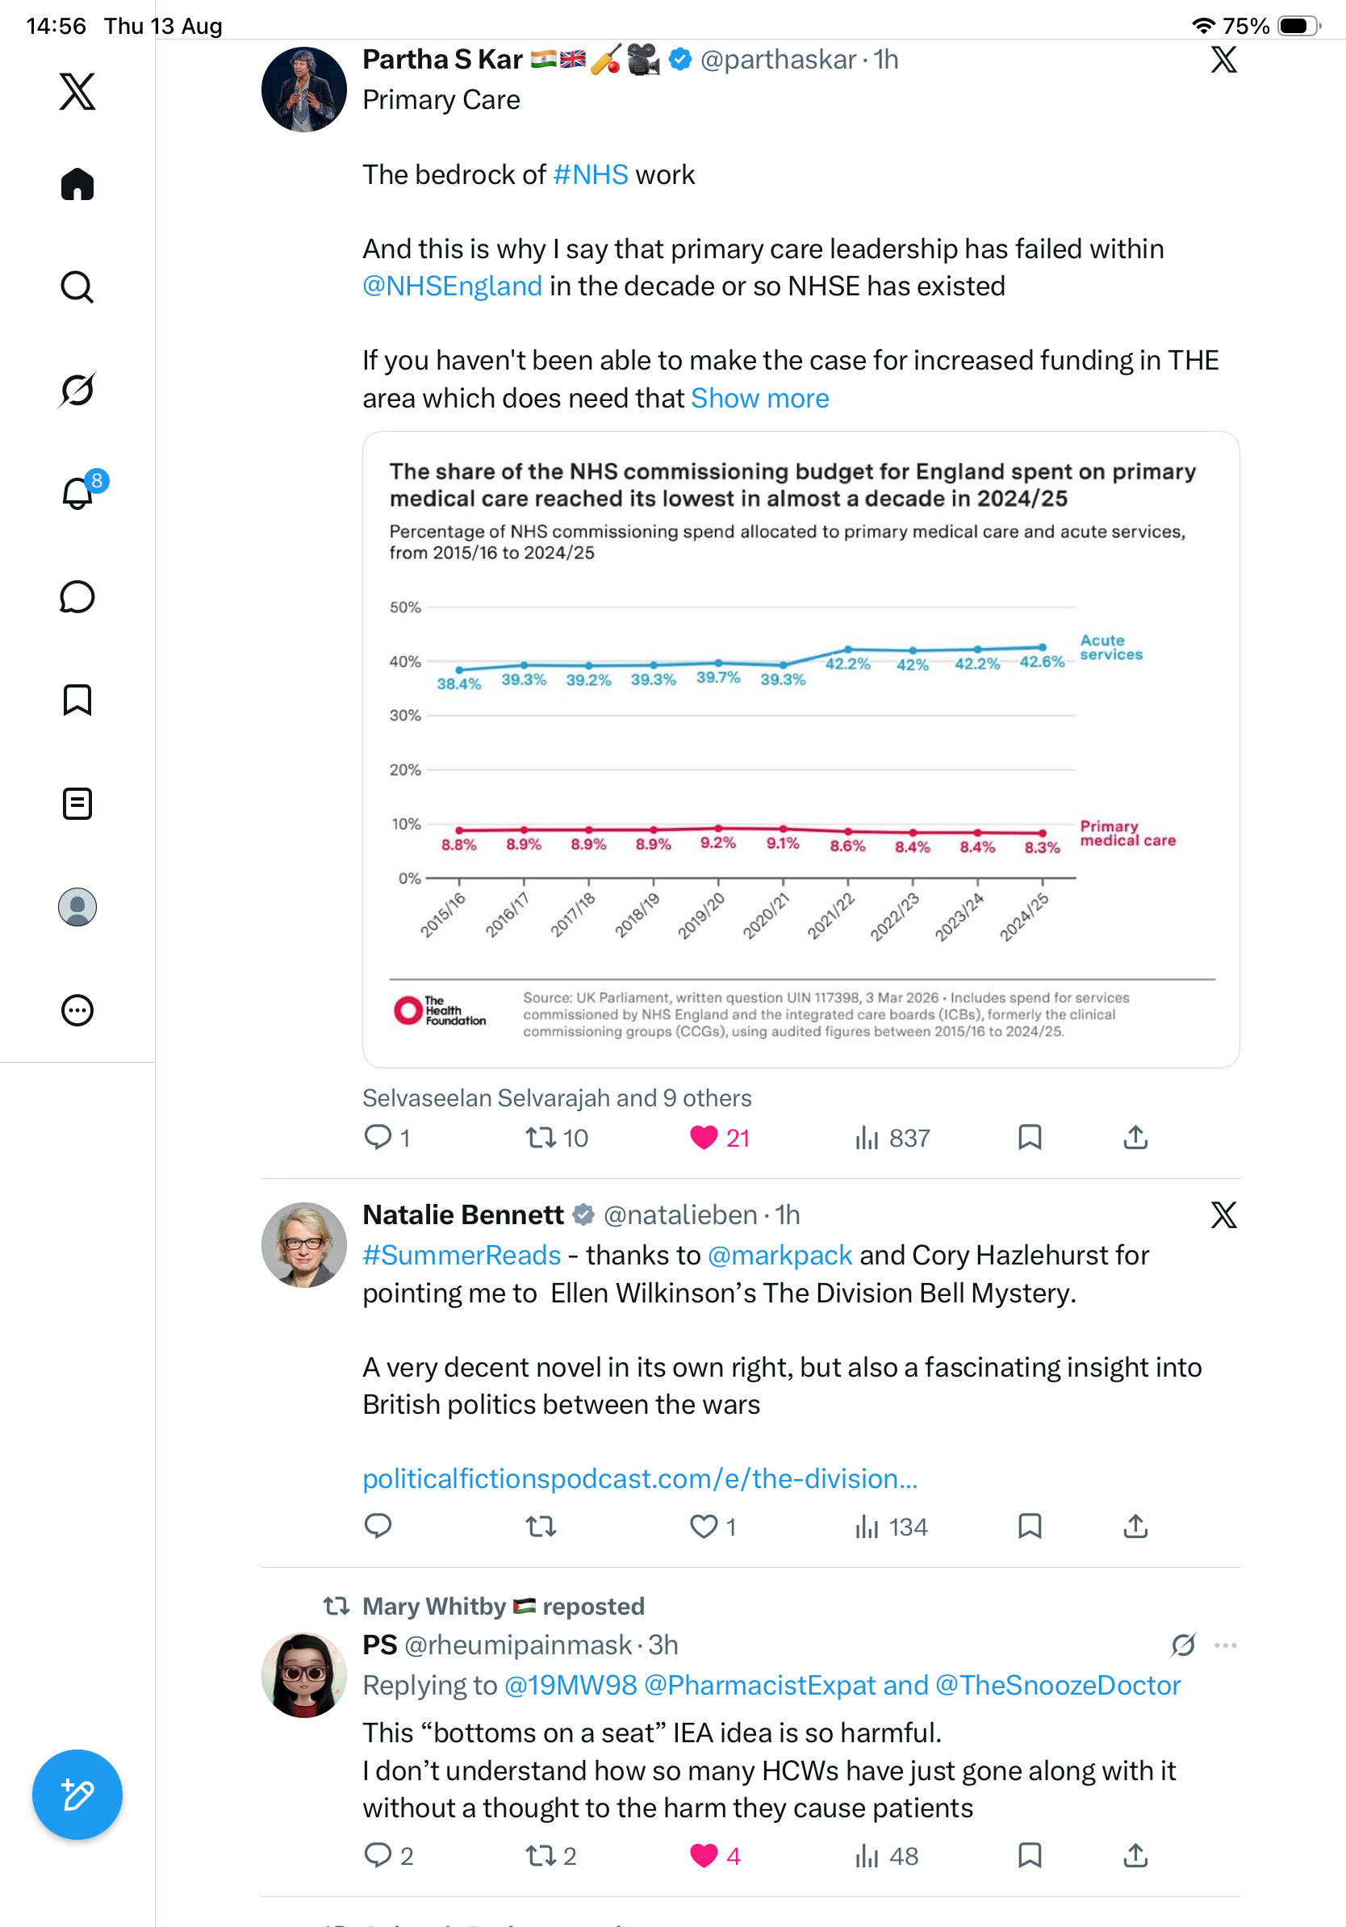
Task: Open the Search icon in the sidebar
Action: [x=77, y=287]
